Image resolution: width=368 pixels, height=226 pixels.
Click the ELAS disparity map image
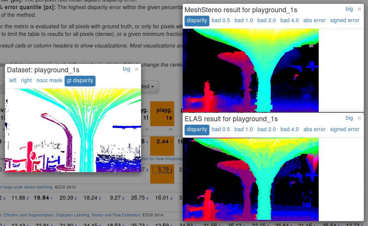coord(251,179)
